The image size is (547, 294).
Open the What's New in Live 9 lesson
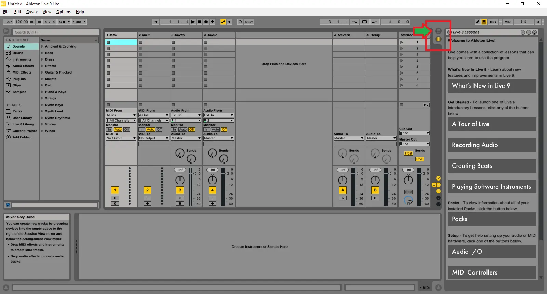coord(492,86)
